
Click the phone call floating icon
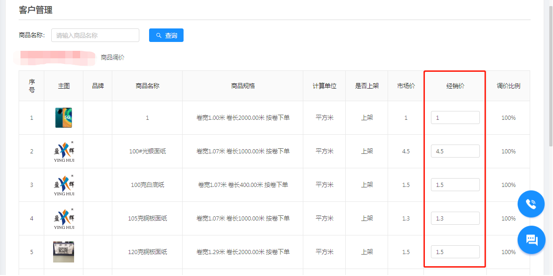(x=531, y=204)
